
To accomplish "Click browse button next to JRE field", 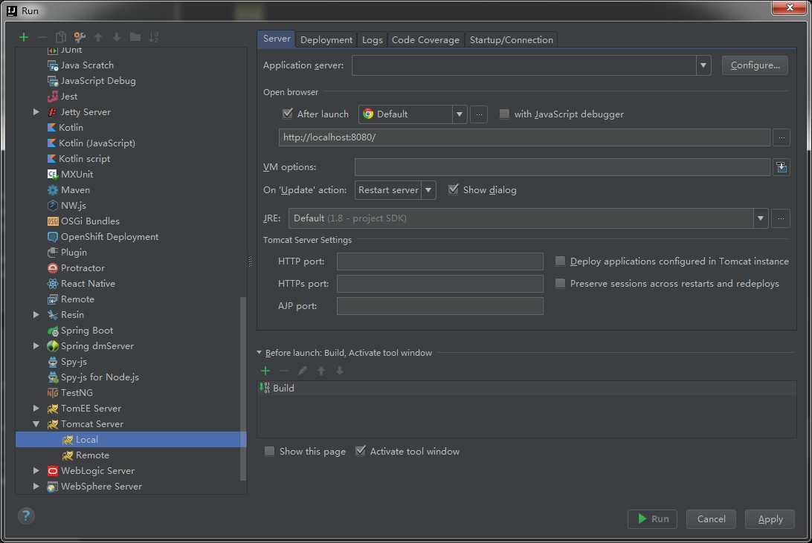I will 781,218.
